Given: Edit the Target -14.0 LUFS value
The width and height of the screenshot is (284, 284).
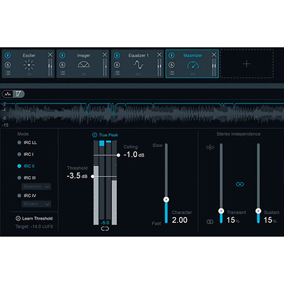Looking at the screenshot, I should [x=34, y=227].
